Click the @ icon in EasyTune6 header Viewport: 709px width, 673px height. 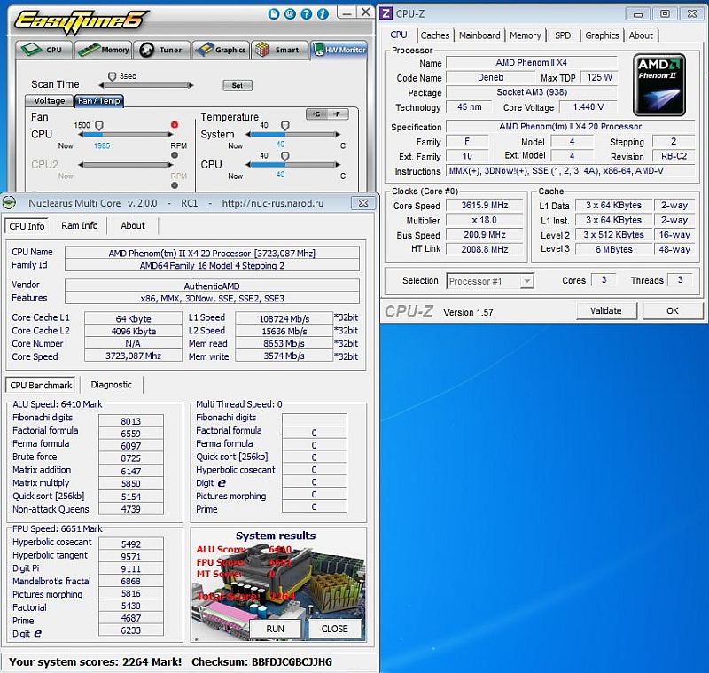(290, 14)
